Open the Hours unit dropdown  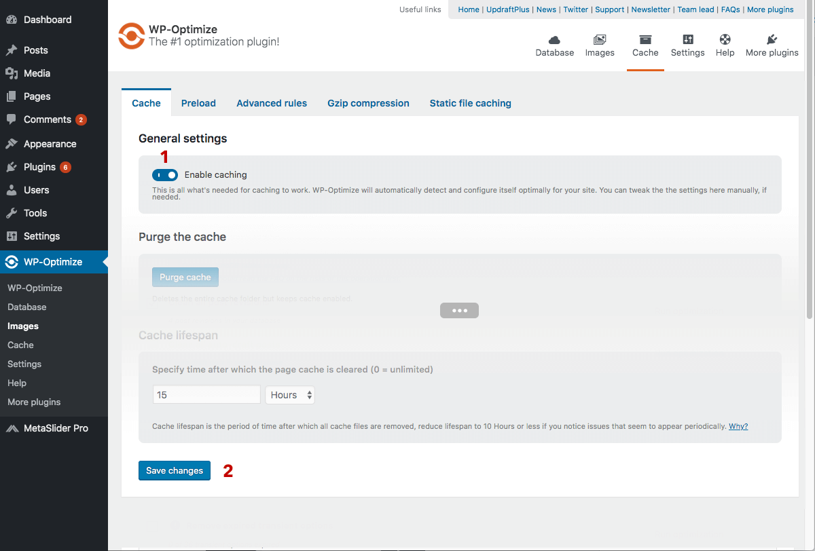pos(290,395)
